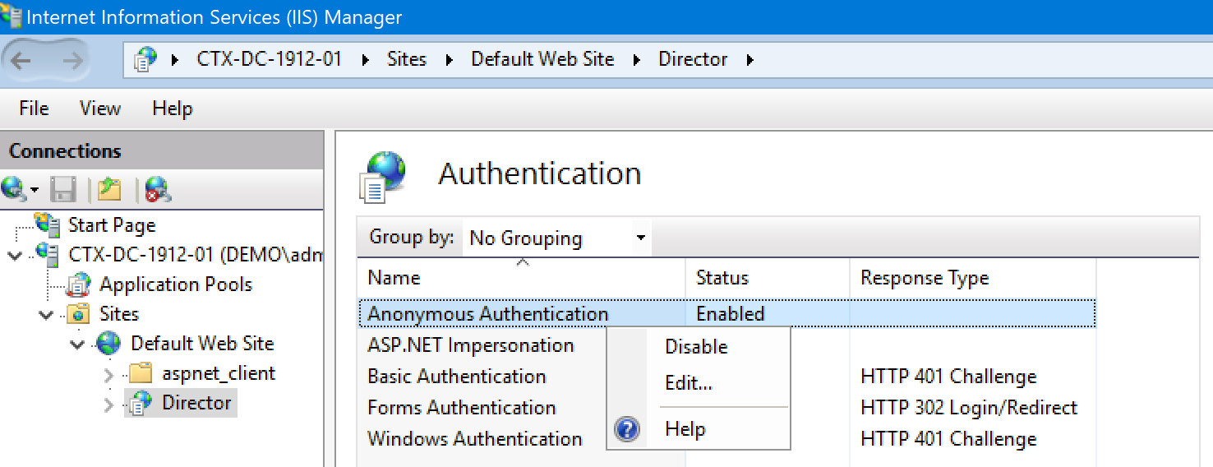This screenshot has height=467, width=1213.
Task: Click the Back navigation arrow
Action: click(x=21, y=60)
